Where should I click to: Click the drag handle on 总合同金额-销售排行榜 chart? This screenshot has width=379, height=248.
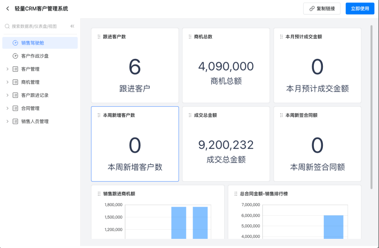235,194
